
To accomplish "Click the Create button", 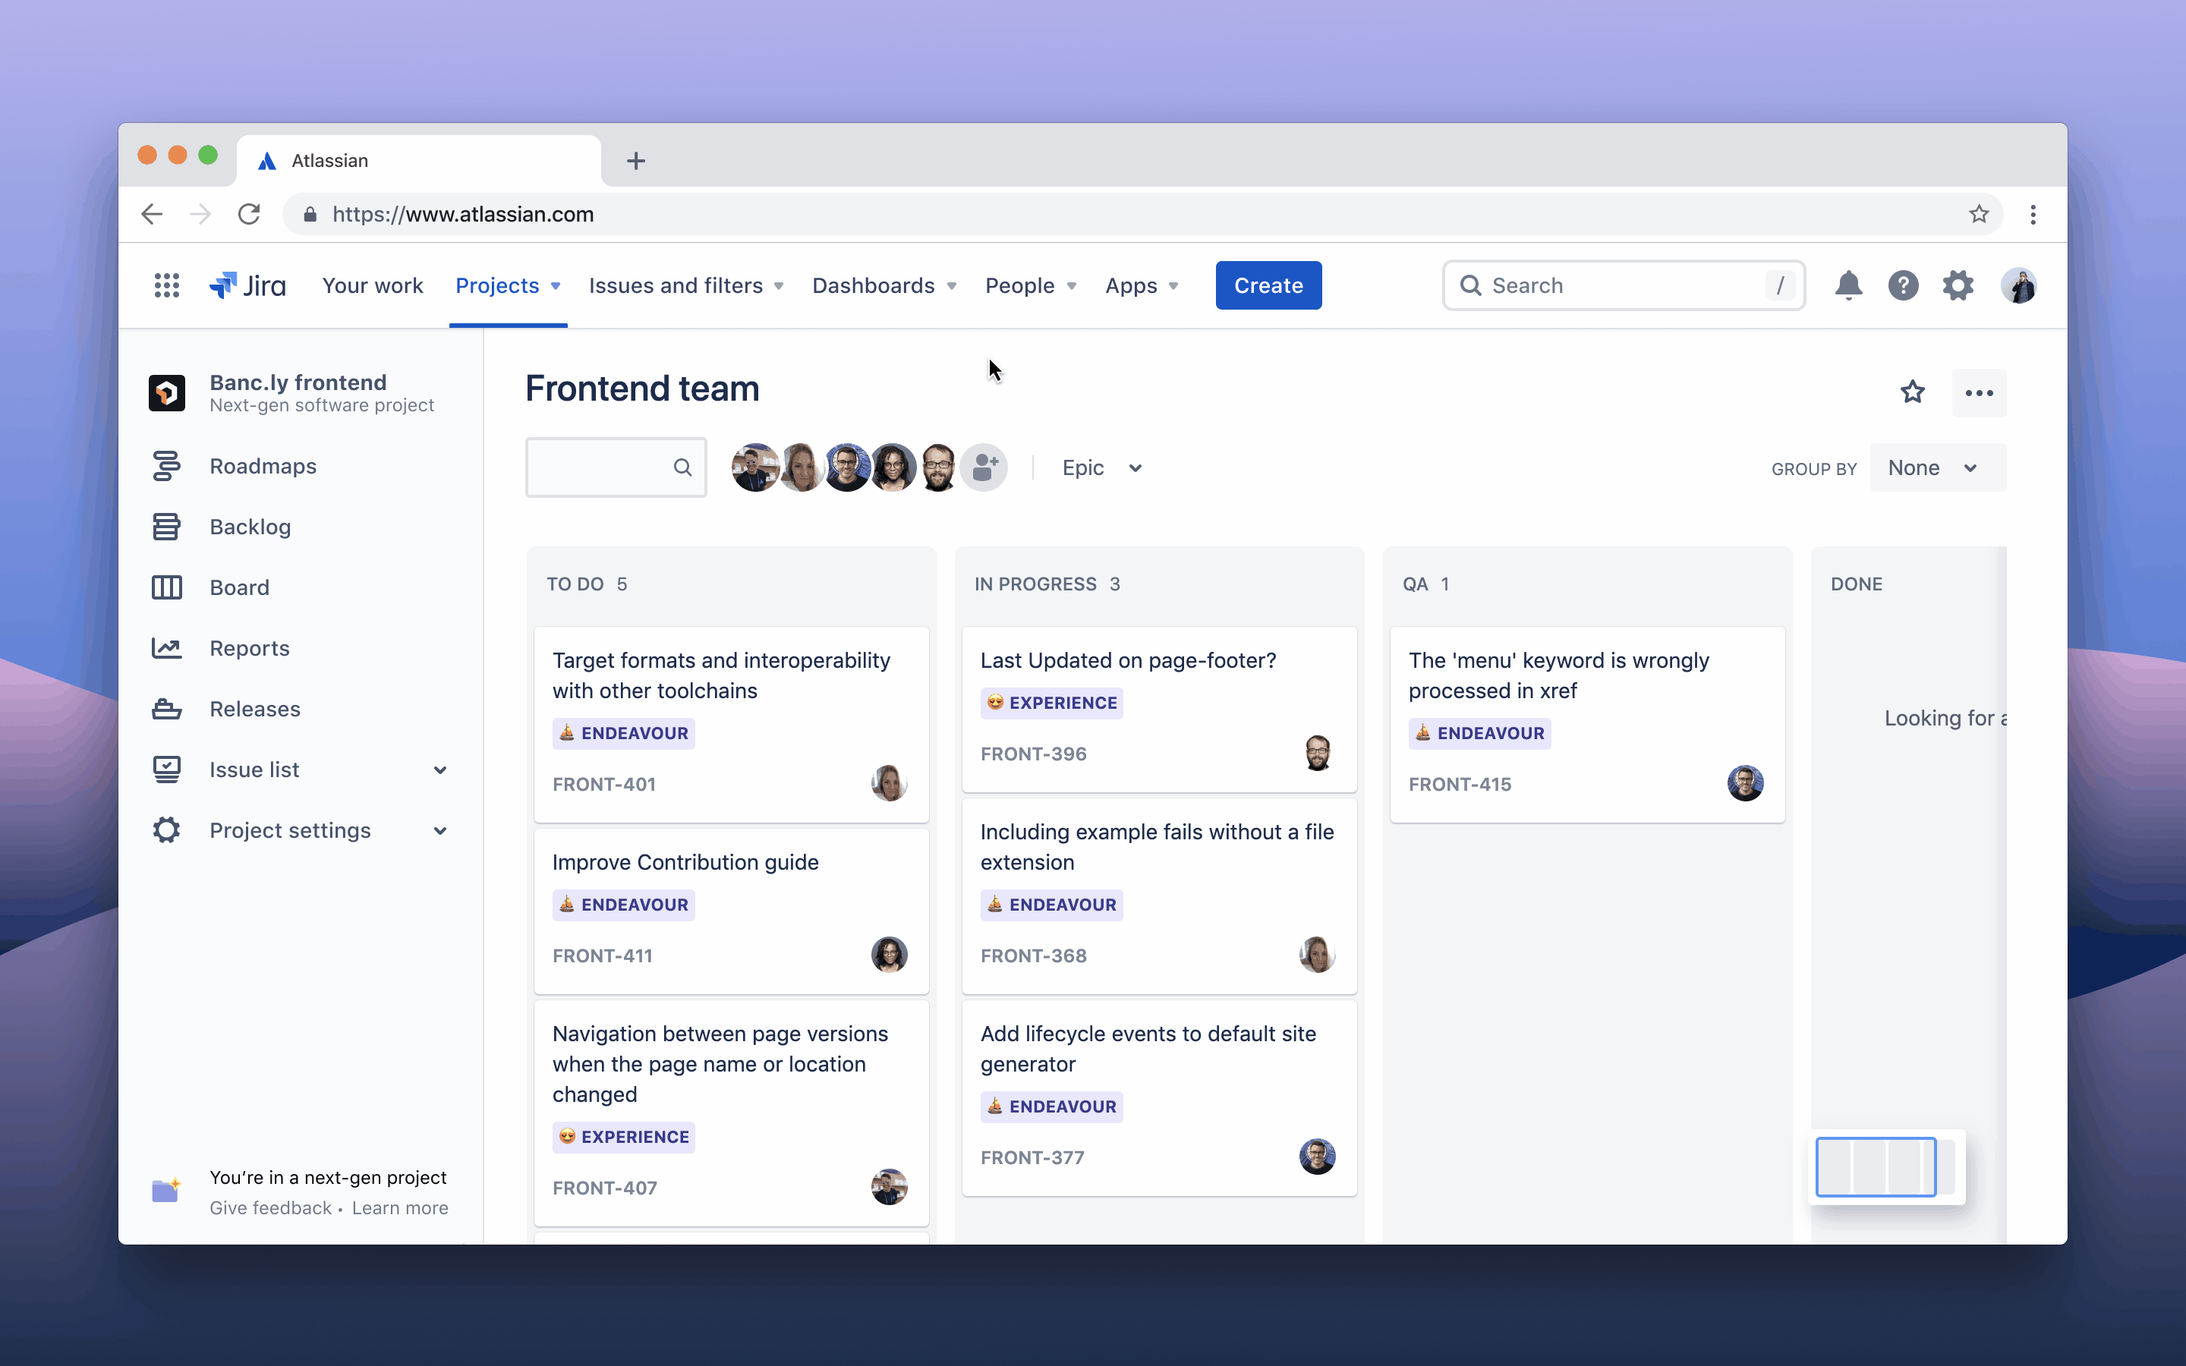I will tap(1267, 285).
